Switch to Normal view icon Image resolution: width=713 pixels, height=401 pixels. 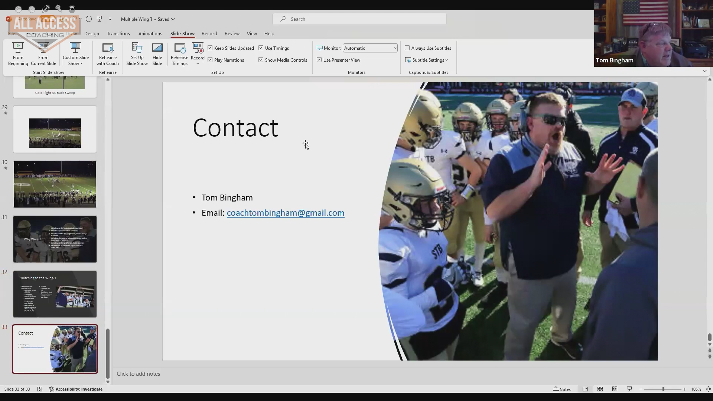585,389
